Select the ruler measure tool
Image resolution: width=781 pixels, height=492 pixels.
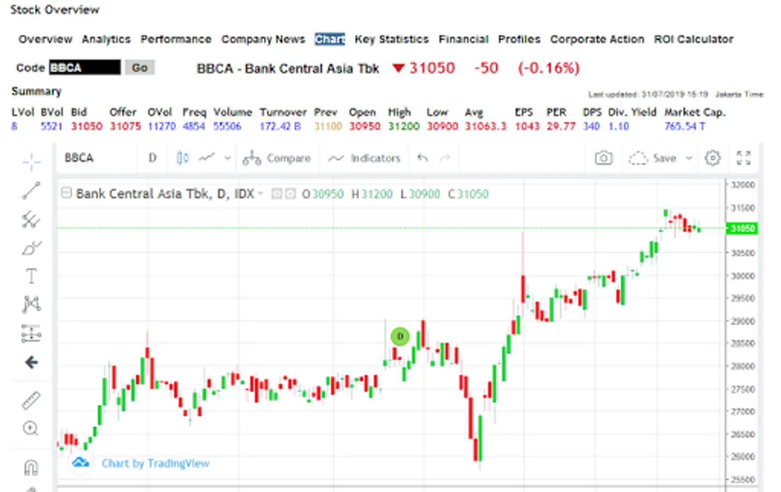click(x=31, y=400)
